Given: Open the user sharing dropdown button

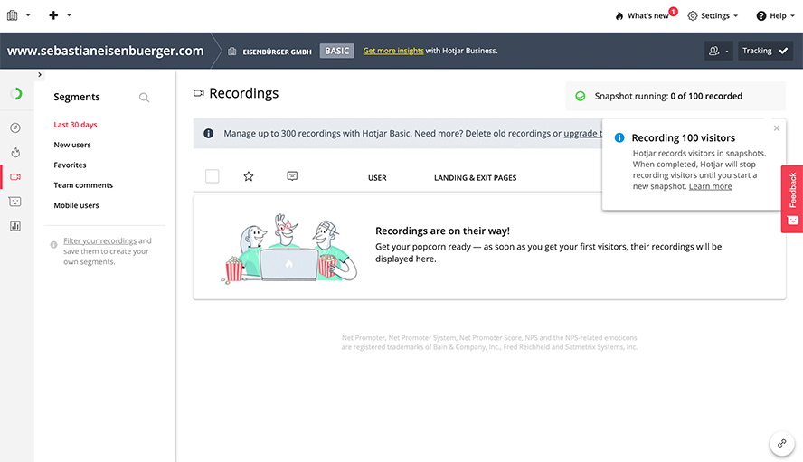Looking at the screenshot, I should click(x=719, y=51).
